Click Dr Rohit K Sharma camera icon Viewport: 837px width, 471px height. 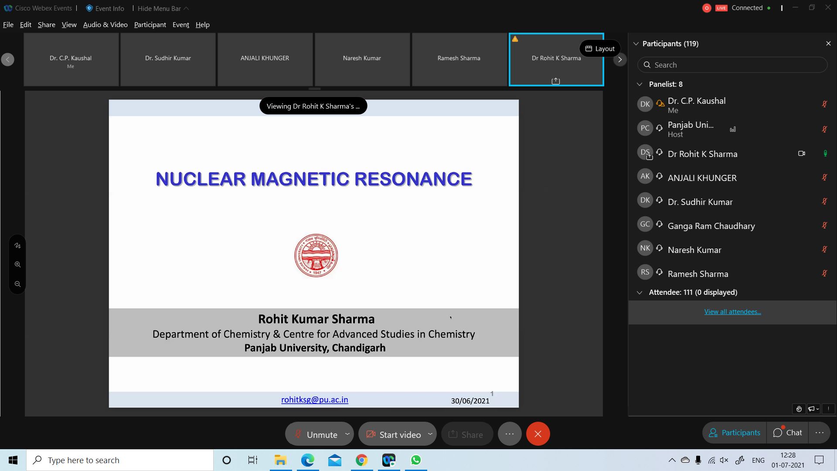click(801, 154)
